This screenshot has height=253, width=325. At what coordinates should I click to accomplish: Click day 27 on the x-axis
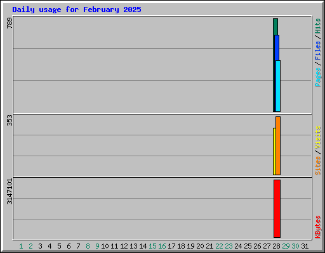[x=267, y=246]
